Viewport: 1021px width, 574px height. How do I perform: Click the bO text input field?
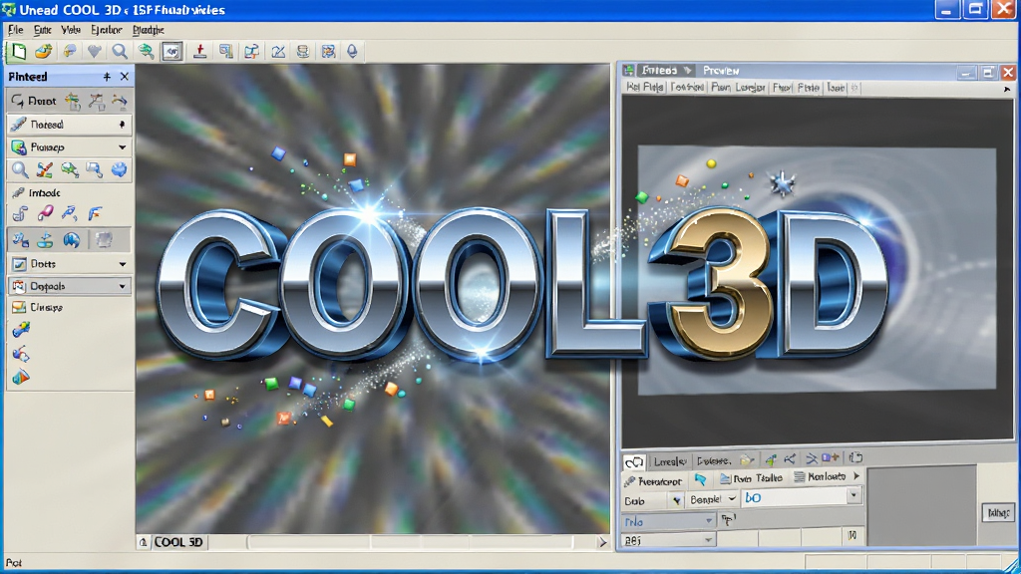(795, 498)
